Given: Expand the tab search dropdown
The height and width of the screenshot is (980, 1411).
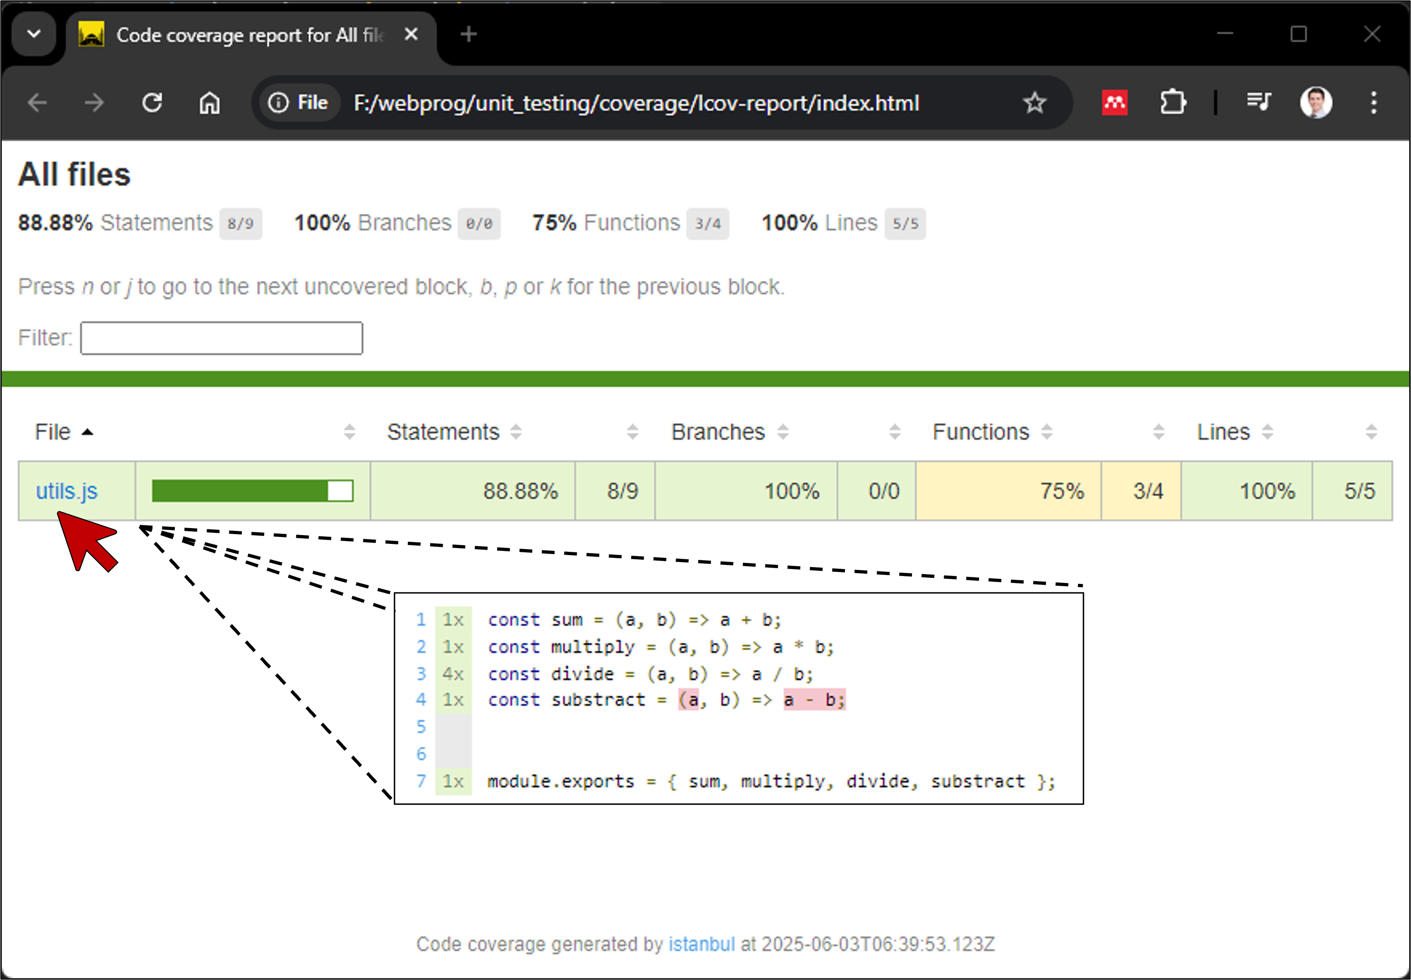Looking at the screenshot, I should (x=34, y=34).
